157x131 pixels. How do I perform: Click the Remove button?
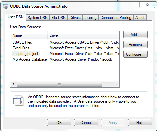135,45
